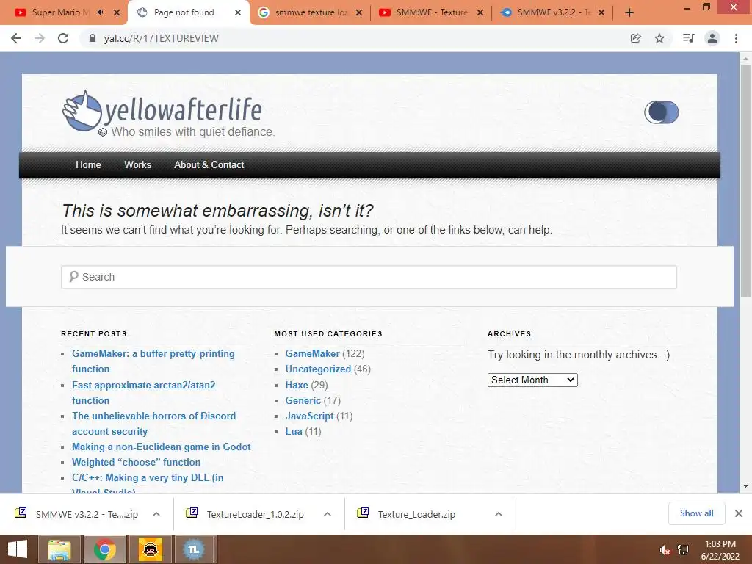
Task: Open a new tab with the plus button
Action: tap(629, 12)
